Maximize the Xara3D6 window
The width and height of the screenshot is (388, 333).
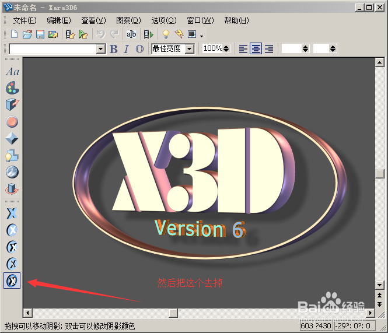coord(369,8)
